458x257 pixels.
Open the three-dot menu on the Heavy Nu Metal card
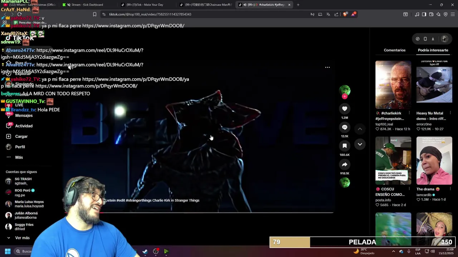(450, 113)
